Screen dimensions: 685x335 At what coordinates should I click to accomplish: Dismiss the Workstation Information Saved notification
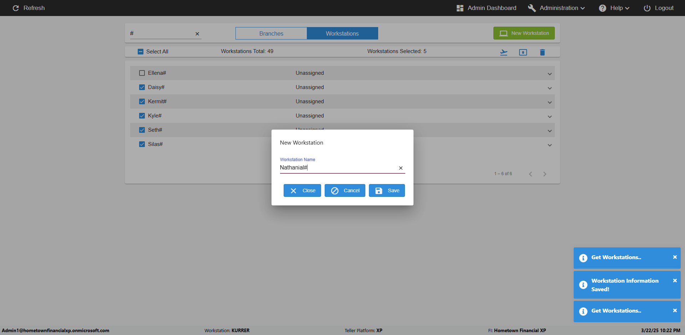[675, 281]
